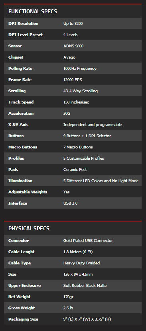Click the PHYSICAL SPECS heading
The height and width of the screenshot is (331, 146).
click(x=29, y=228)
